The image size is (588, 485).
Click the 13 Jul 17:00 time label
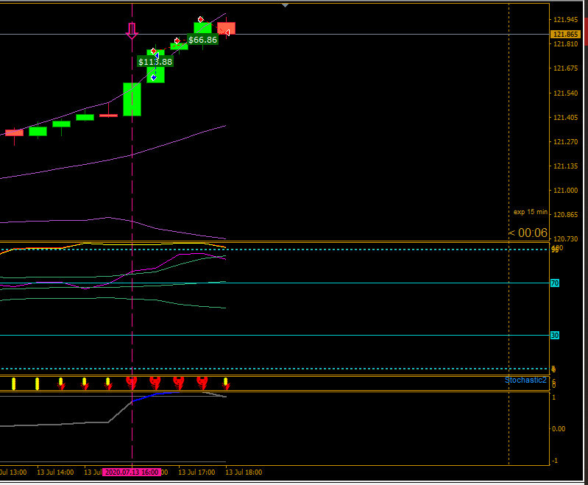pos(196,472)
